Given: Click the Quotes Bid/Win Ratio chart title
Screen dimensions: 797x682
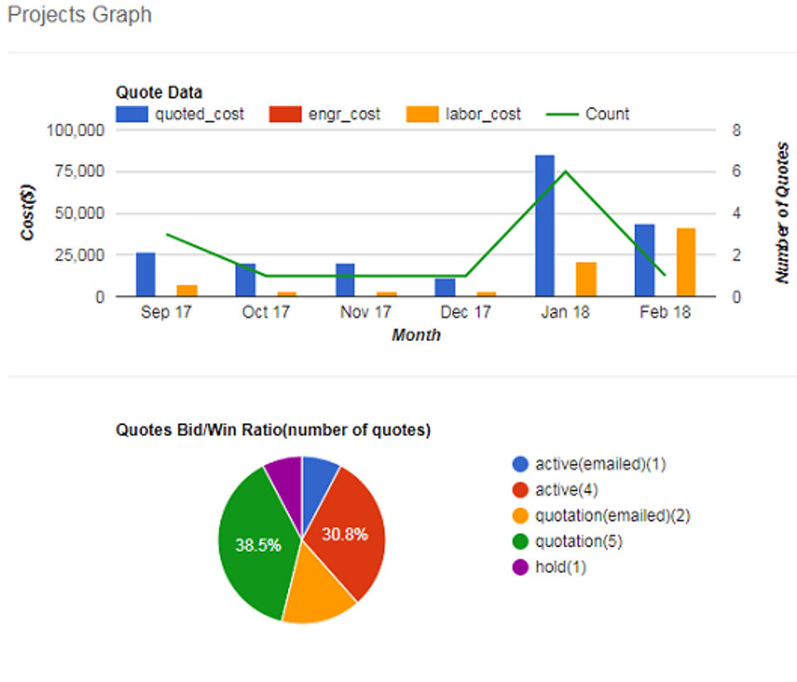Looking at the screenshot, I should click(273, 430).
